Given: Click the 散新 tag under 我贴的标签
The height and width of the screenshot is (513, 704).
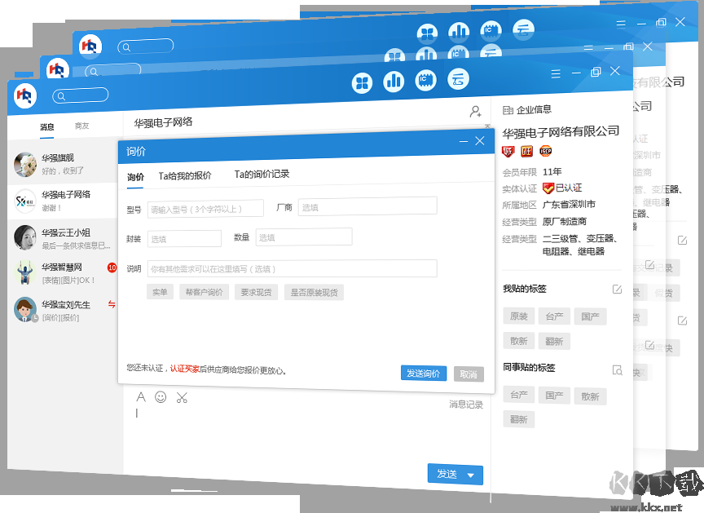Looking at the screenshot, I should click(518, 342).
